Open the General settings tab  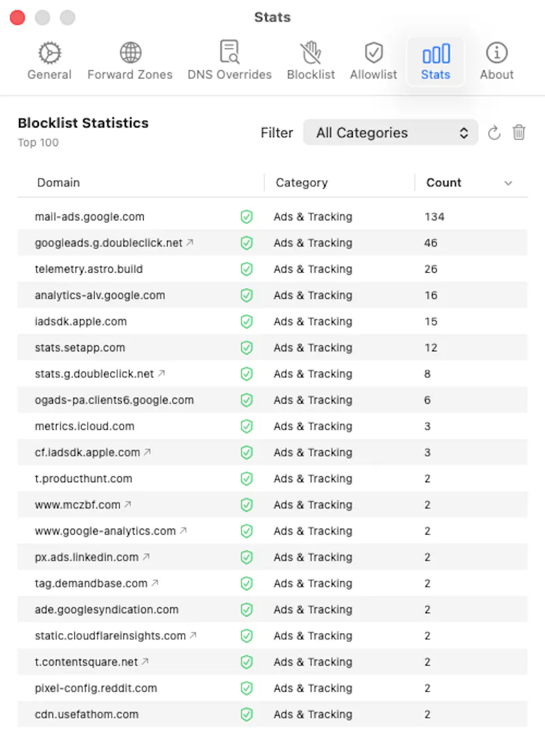(49, 61)
